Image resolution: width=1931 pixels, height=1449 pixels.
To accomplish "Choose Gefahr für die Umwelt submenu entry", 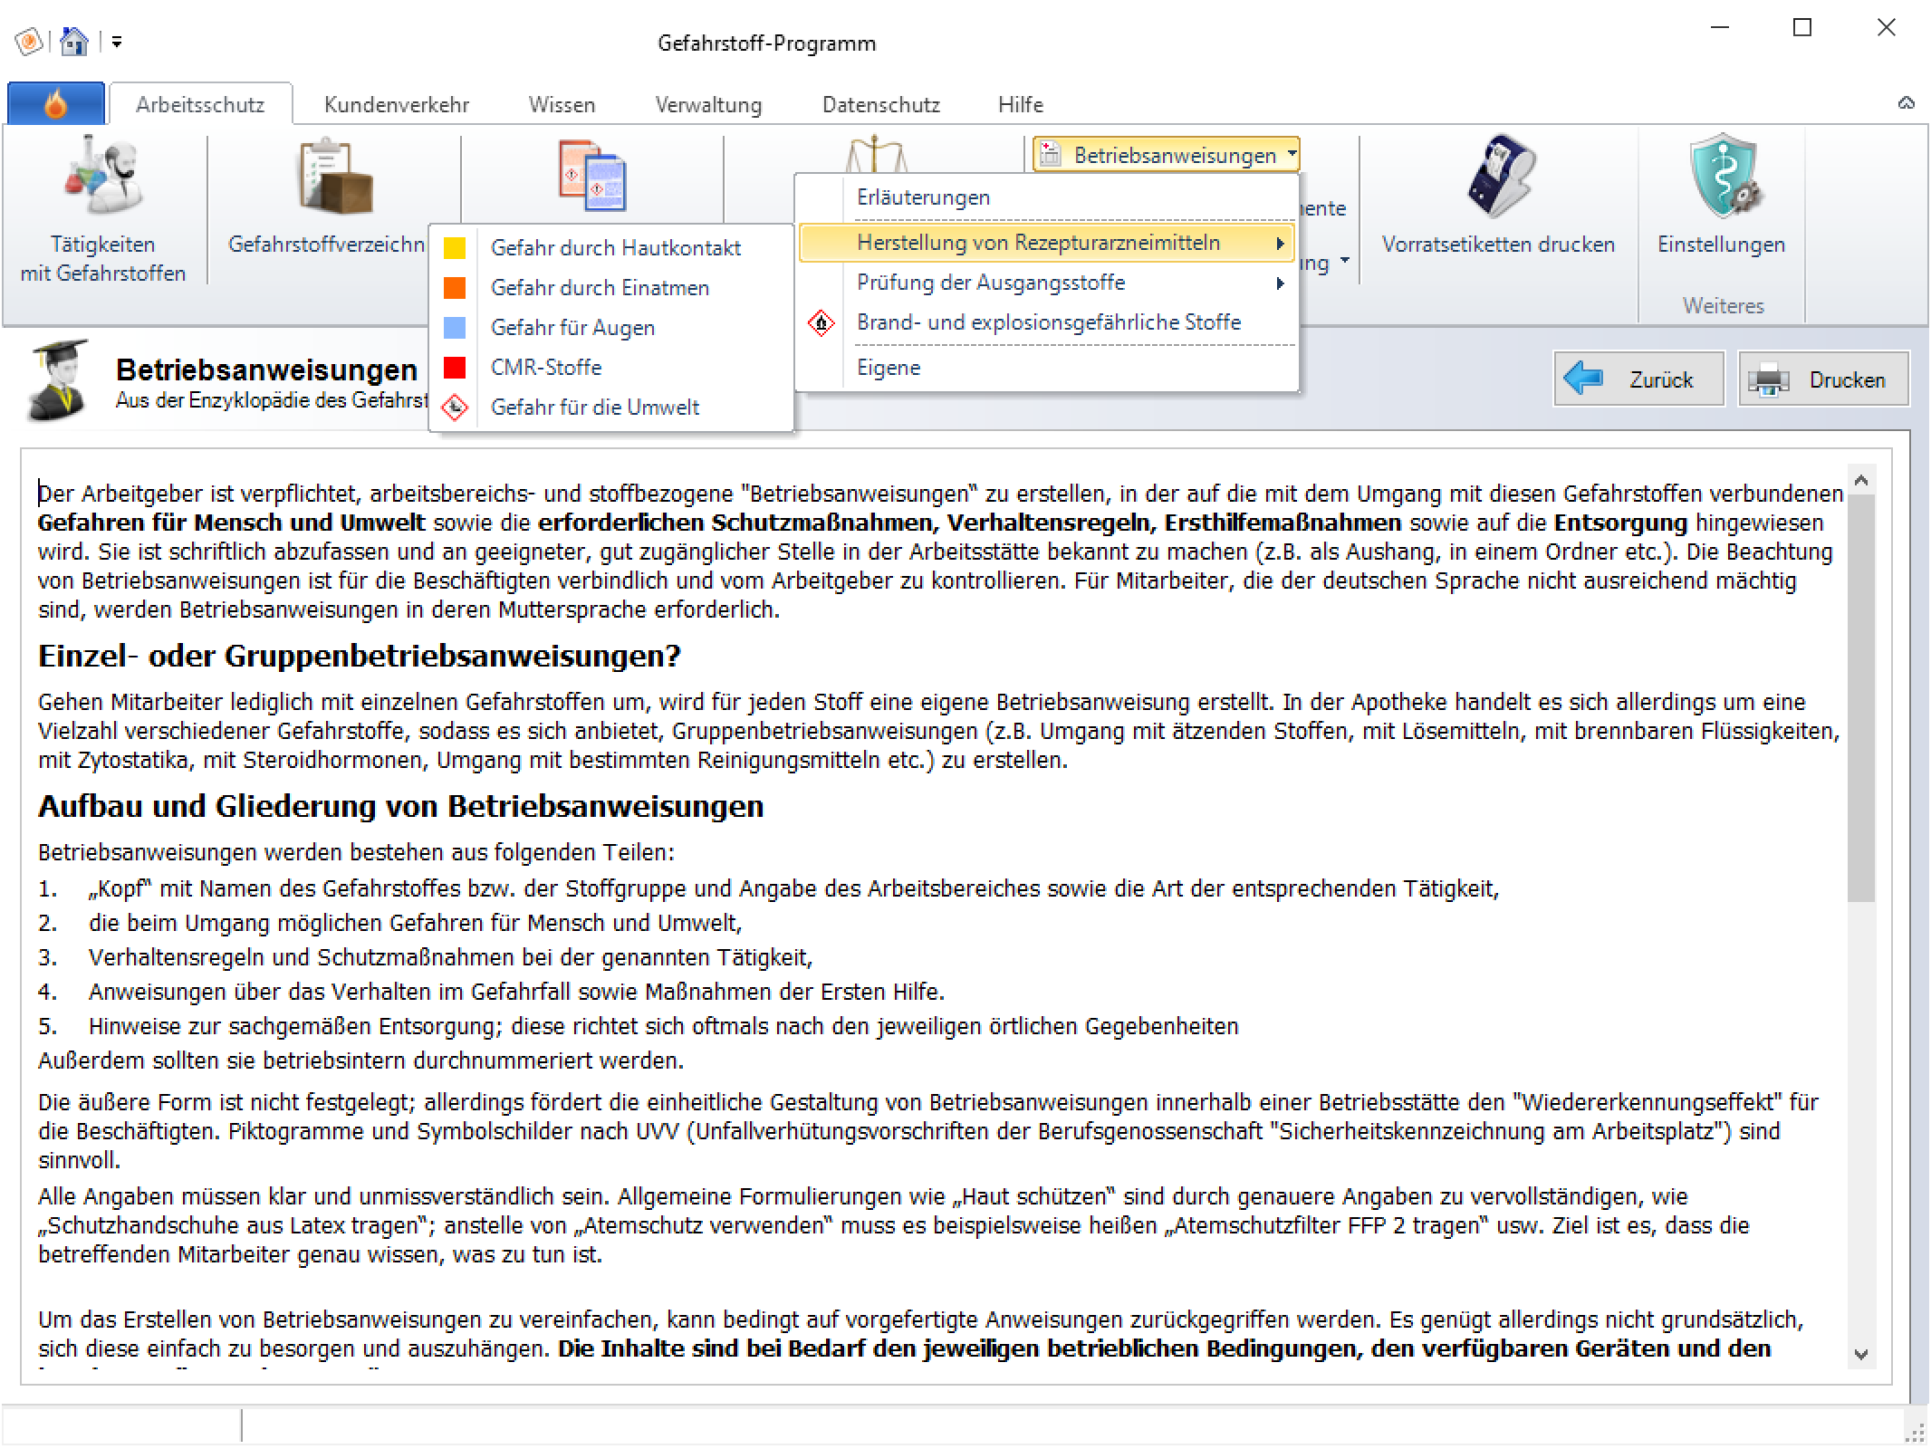I will pyautogui.click(x=611, y=408).
